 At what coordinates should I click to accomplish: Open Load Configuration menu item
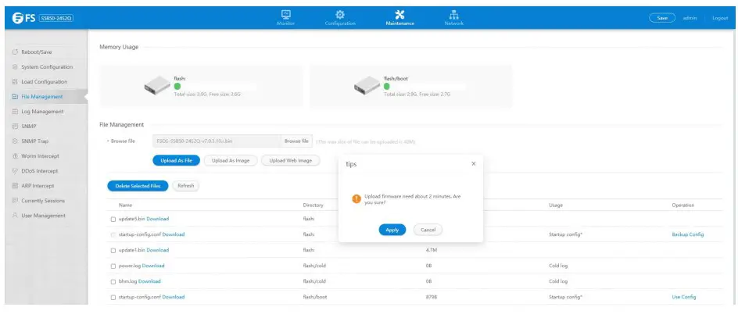45,82
